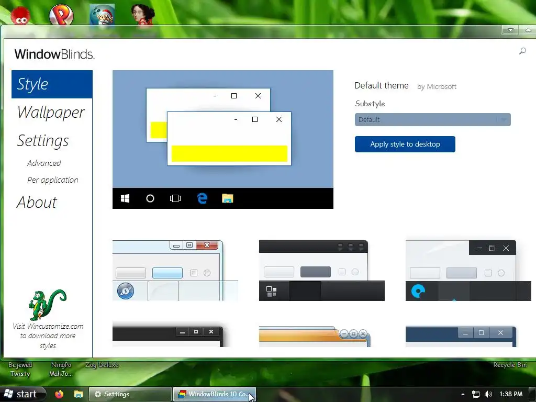The width and height of the screenshot is (536, 402).
Task: Select the Bejewed Twisty desktop label
Action: click(20, 369)
